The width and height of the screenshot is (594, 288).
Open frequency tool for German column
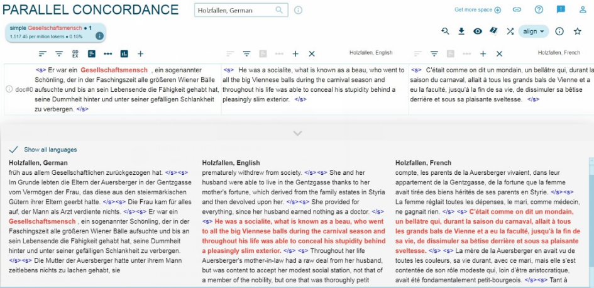click(91, 54)
